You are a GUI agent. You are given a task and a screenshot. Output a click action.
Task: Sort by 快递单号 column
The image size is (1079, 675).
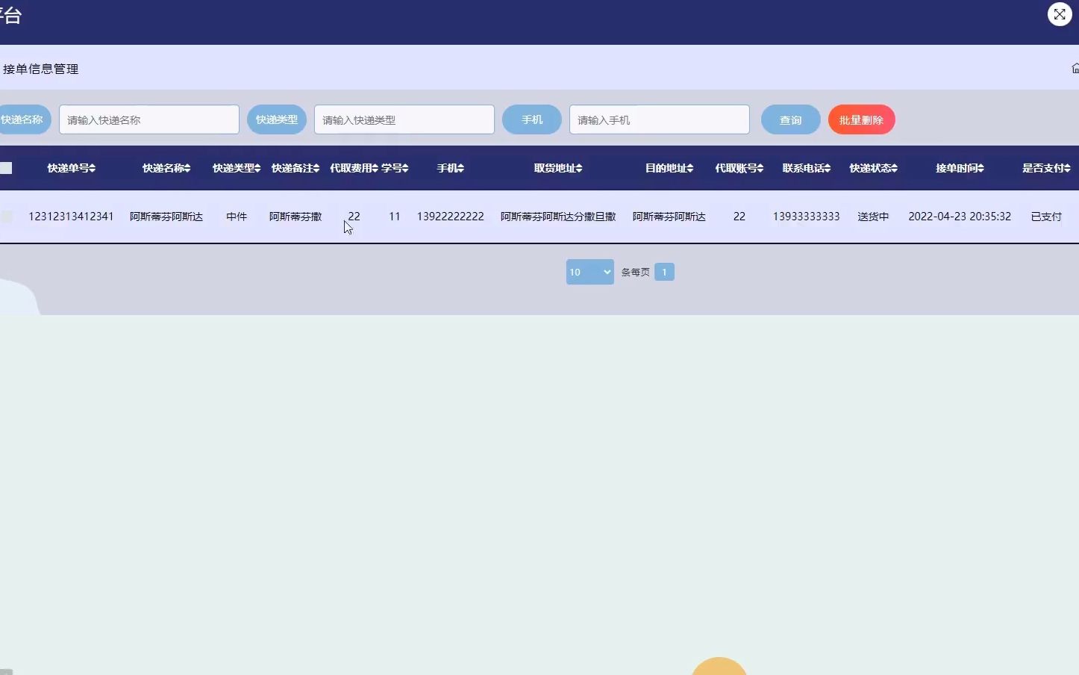click(x=72, y=168)
